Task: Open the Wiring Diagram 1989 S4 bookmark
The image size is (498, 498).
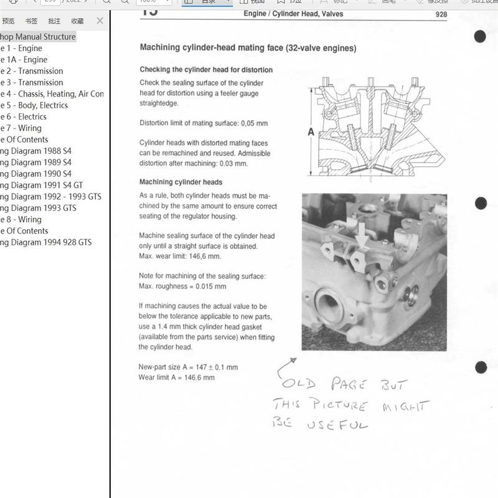Action: 36,162
